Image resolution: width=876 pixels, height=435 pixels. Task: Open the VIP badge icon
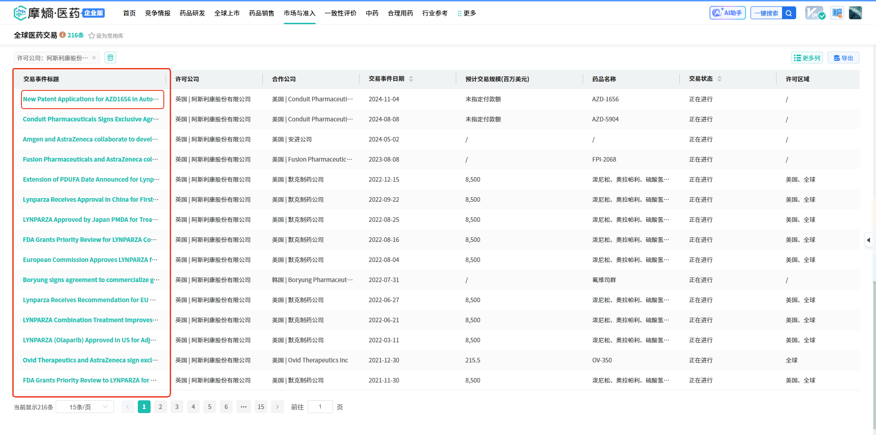(x=815, y=13)
